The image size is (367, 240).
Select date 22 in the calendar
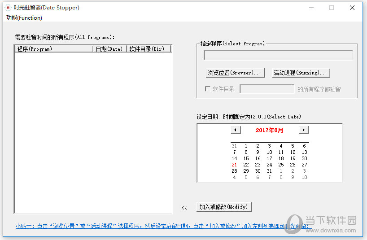246,165
